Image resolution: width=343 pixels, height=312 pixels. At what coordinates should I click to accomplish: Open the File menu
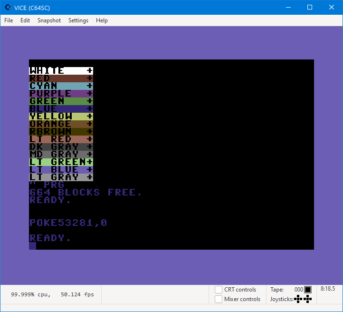[9, 20]
